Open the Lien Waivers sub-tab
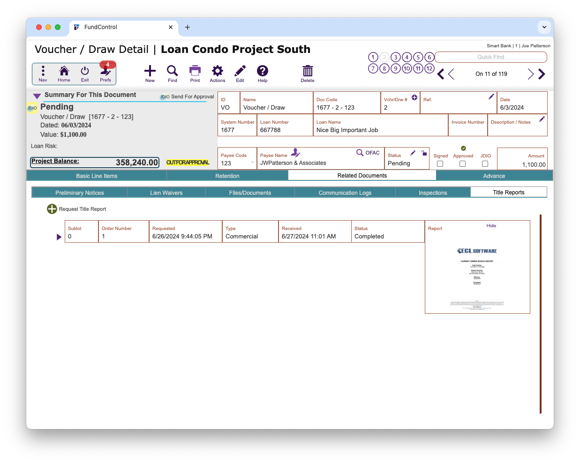 166,193
